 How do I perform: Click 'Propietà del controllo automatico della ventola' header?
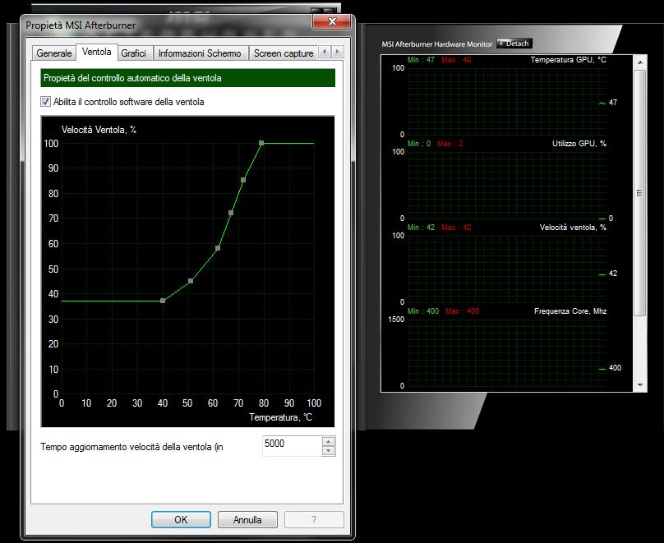coord(188,78)
